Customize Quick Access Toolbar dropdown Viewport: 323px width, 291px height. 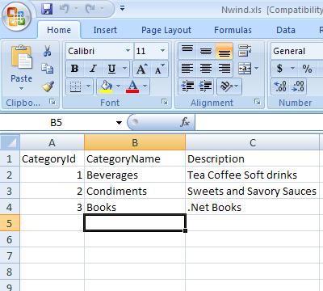pos(122,9)
